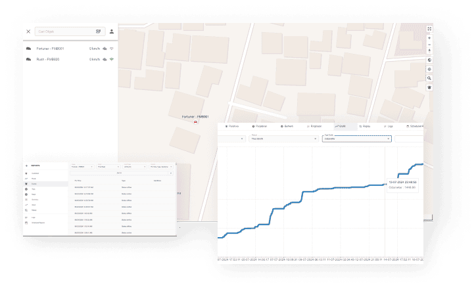
Task: Open the Replay tab
Action: tap(364, 125)
